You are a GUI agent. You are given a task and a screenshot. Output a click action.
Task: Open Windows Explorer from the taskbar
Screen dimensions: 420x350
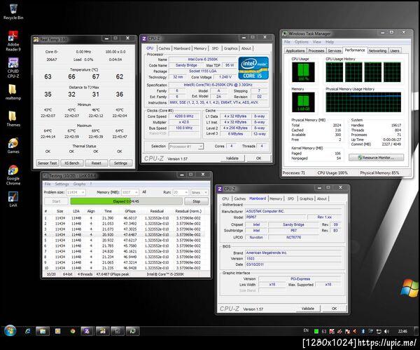(43, 331)
